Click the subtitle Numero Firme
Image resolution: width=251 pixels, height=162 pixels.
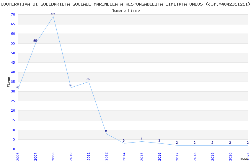(x=126, y=11)
